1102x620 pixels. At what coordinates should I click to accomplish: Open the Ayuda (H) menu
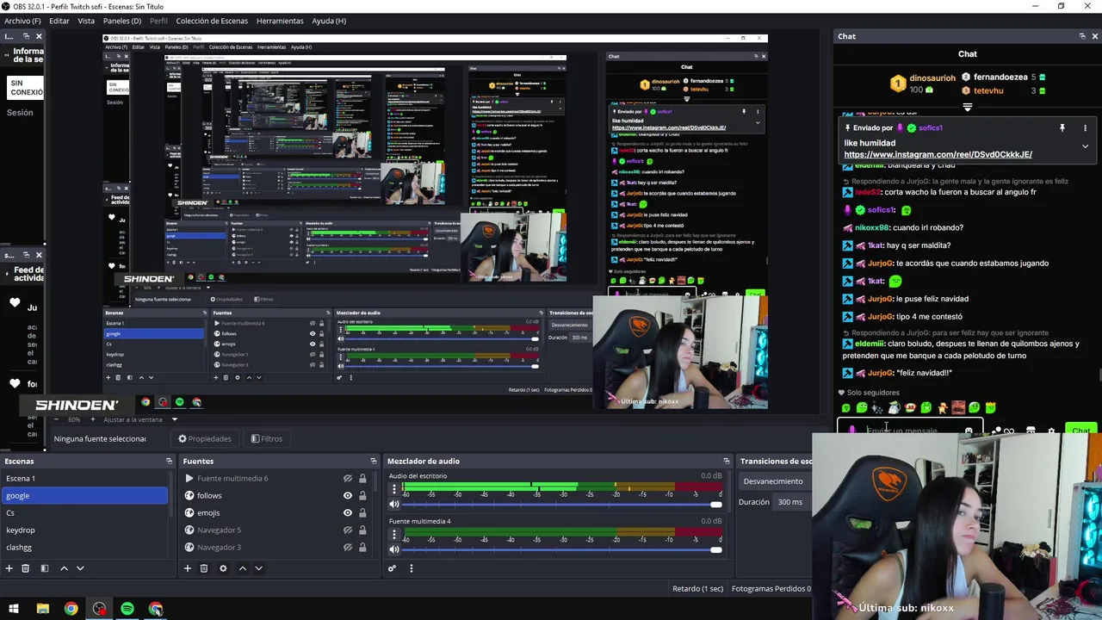pyautogui.click(x=329, y=21)
